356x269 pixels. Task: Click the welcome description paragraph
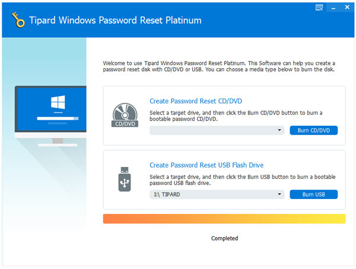tap(219, 66)
